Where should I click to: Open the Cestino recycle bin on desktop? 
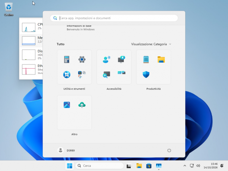click(9, 9)
